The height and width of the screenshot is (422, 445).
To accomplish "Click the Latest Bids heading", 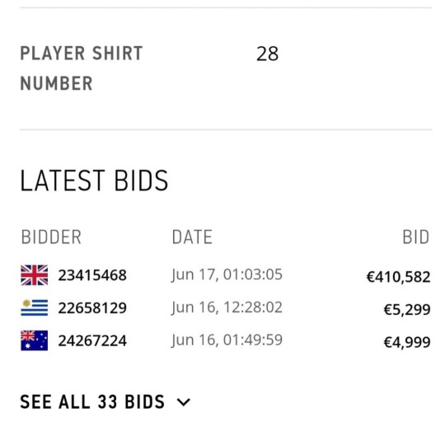I will (x=94, y=181).
